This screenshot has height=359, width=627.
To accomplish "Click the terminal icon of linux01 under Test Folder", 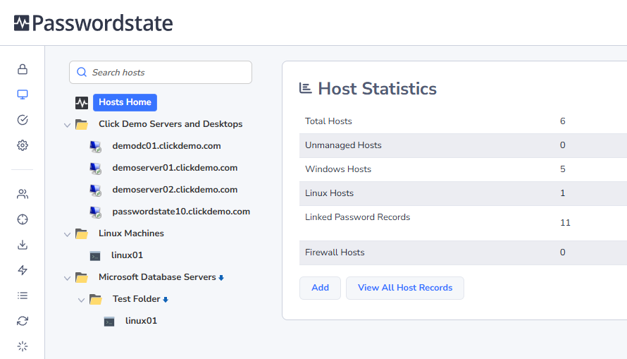I will (x=109, y=322).
